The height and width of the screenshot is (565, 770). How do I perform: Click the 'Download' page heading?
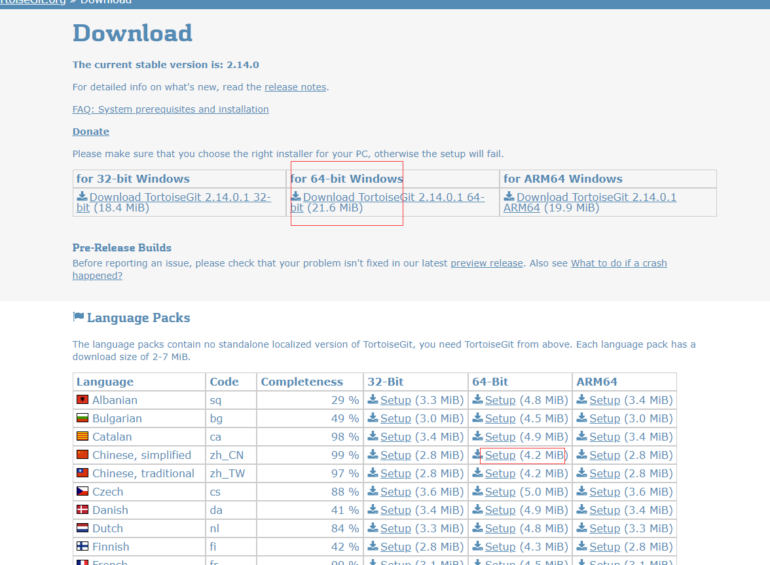point(132,33)
